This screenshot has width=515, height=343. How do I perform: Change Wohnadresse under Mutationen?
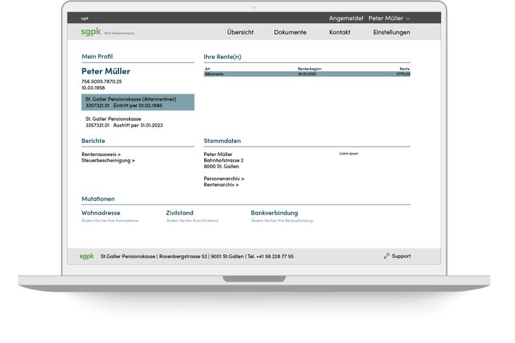tap(101, 213)
